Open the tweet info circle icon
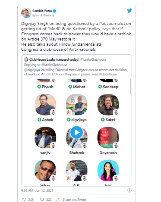The width and height of the screenshot is (161, 202). [129, 190]
